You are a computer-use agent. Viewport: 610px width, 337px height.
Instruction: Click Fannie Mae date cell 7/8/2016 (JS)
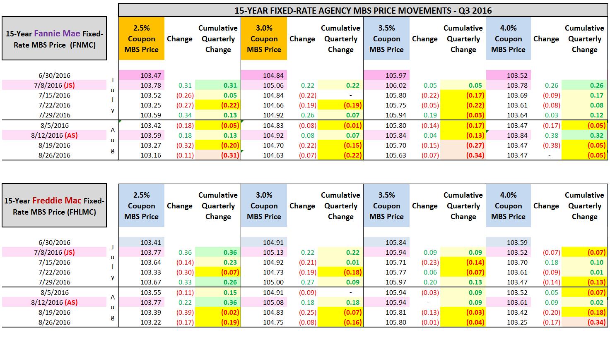coord(54,85)
